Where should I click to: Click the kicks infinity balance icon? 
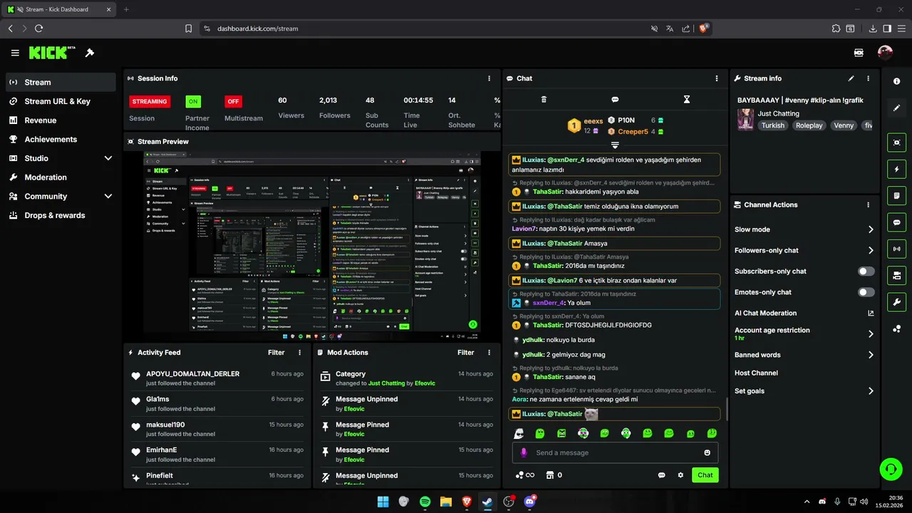[x=524, y=475]
